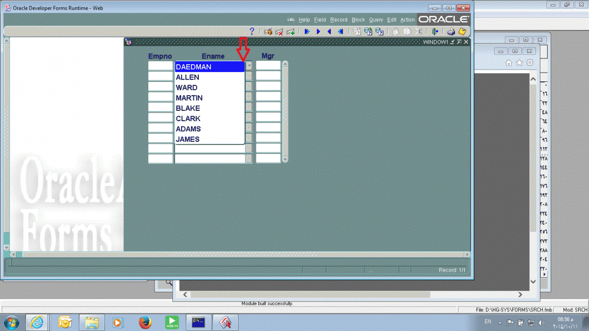Click the scissors cut icon in toolbar
589x331 pixels.
[418, 31]
